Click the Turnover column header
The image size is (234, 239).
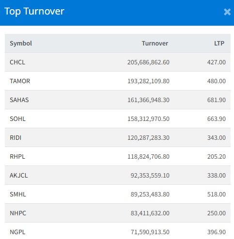pos(155,43)
